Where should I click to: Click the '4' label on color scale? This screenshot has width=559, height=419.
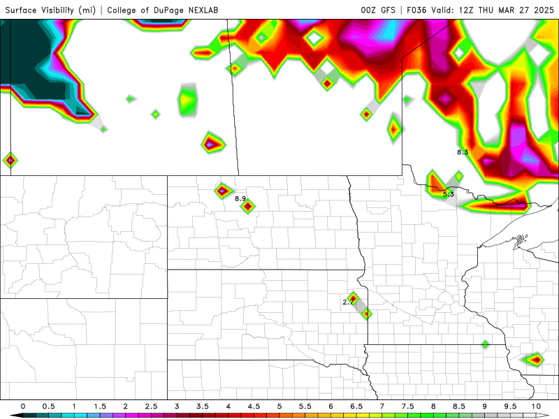228,406
